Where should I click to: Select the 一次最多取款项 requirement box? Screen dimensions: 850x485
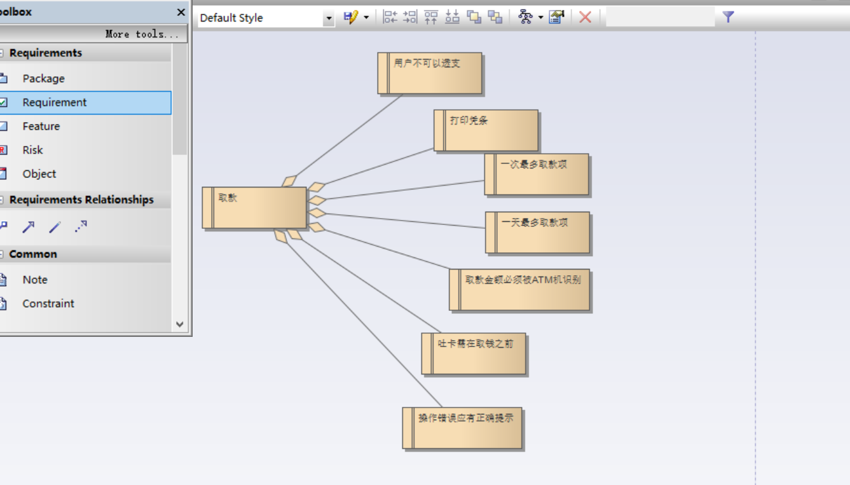coord(537,174)
